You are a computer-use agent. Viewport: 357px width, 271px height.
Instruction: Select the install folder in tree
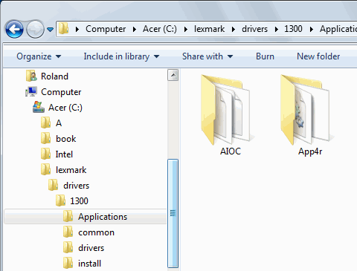pos(89,264)
